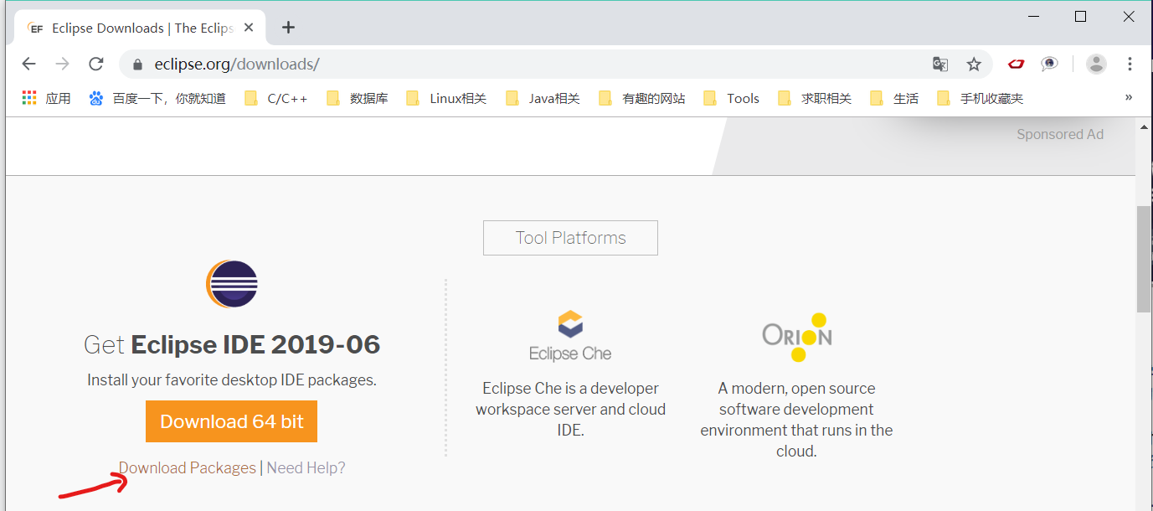Minimize the Chrome window

(x=1033, y=16)
